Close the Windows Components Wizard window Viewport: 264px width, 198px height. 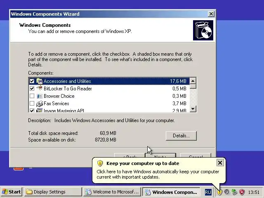point(211,14)
